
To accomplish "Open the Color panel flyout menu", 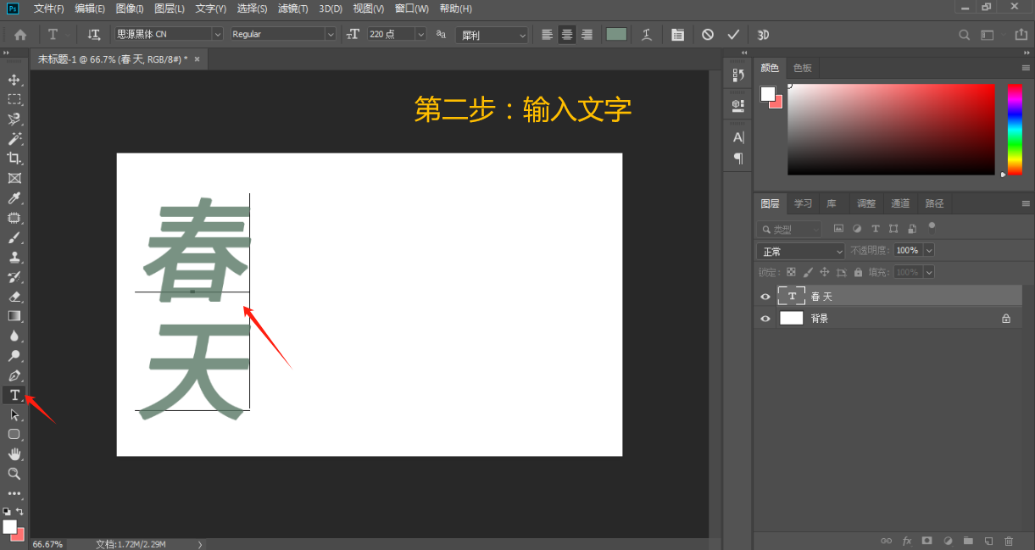I will (1026, 68).
